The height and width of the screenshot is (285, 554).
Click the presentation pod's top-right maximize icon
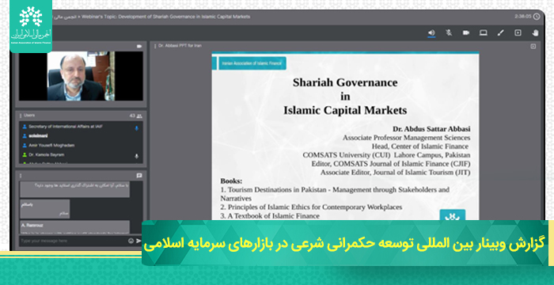click(533, 47)
